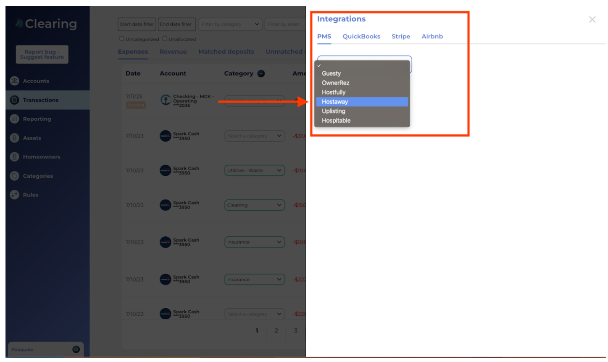Switch to the QuickBooks tab

pyautogui.click(x=361, y=37)
